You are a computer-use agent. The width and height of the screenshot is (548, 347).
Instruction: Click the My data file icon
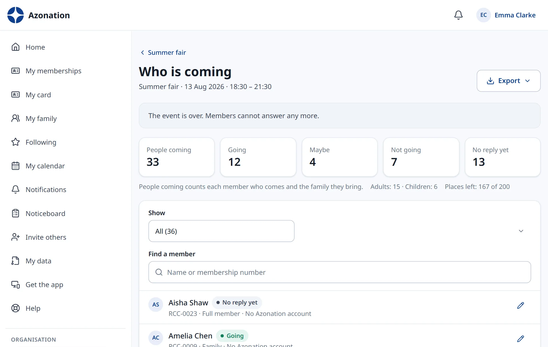pos(15,261)
